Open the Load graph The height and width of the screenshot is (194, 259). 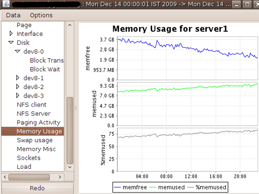(x=24, y=167)
